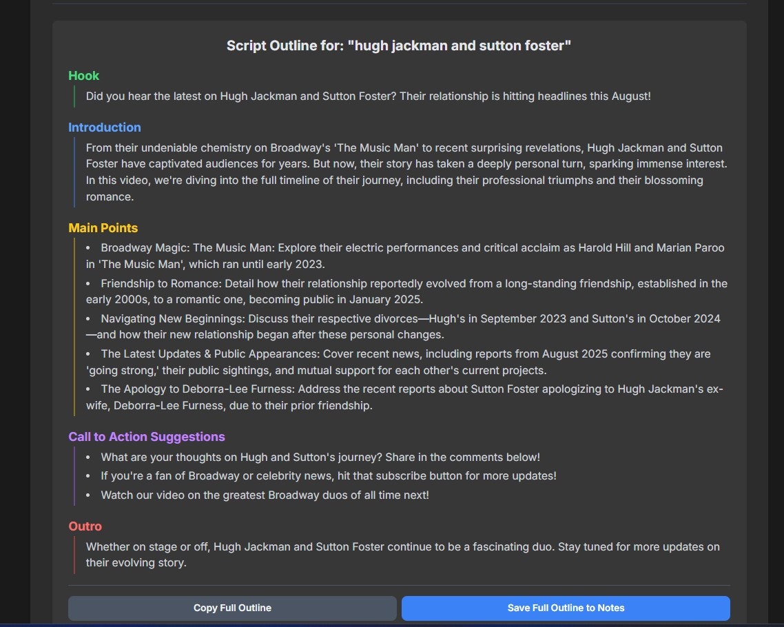
Task: Click the Latest Updates & Public Appearances bullet
Action: [x=398, y=362]
